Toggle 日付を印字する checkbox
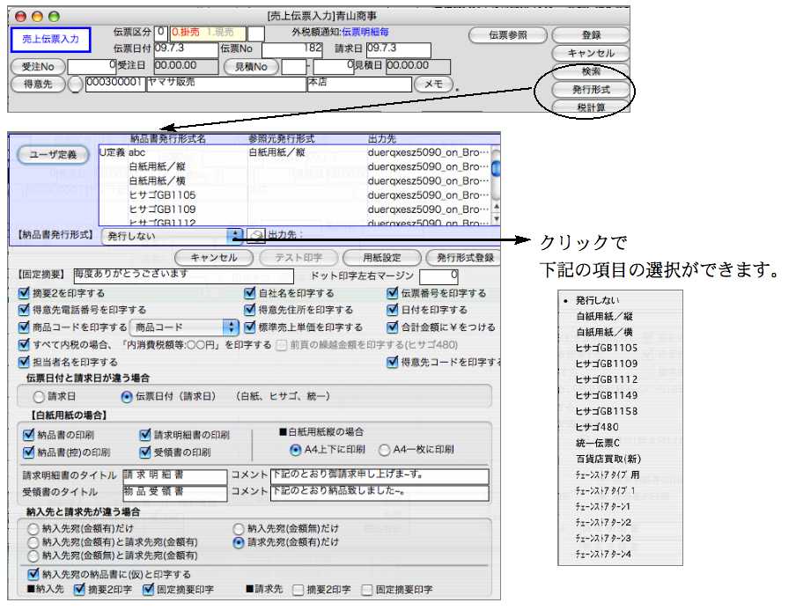 [392, 310]
